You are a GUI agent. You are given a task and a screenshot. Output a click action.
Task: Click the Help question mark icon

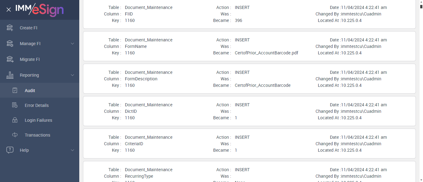click(x=10, y=150)
